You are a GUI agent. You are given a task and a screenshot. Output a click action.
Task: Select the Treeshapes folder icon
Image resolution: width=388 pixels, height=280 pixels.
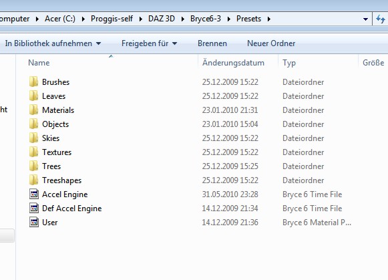click(x=33, y=180)
